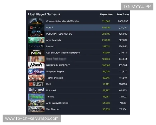Open the Terraria logo thumbnail
Image resolution: width=156 pixels, height=125 pixels.
pos(36,97)
